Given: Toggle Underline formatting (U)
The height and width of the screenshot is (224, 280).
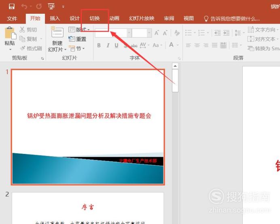Looking at the screenshot, I should pos(117,45).
